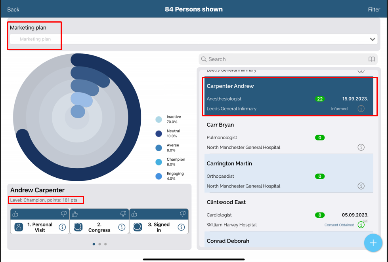Thumbs down the Congress card
388x262 pixels.
click(x=123, y=214)
